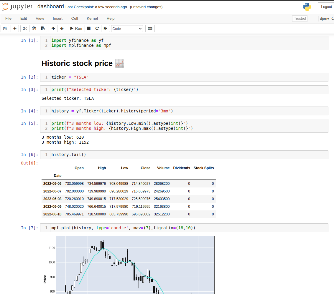Save the notebook via save icon
Viewport: 334px width, 294px height.
pos(5,28)
